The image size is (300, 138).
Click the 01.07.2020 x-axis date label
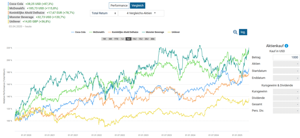click(26, 135)
